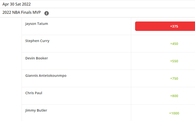Viewport: 195px width, 121px height.
Task: Open the Stephen Curry player name
Action: (37, 41)
